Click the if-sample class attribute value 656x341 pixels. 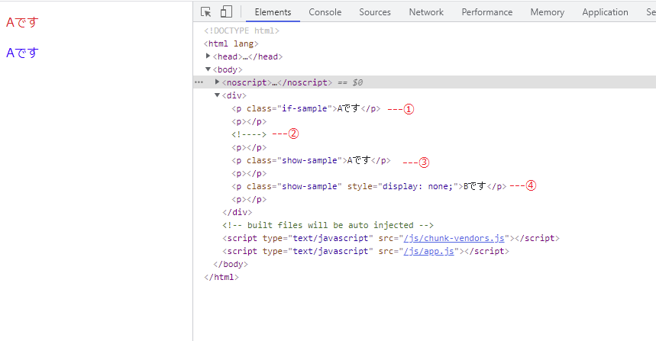304,108
